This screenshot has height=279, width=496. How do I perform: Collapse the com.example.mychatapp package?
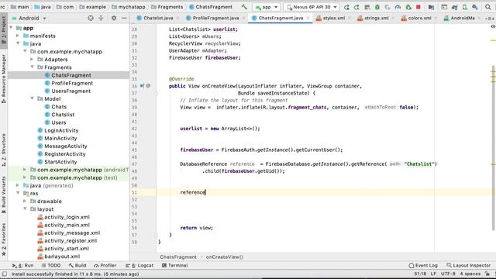25,51
